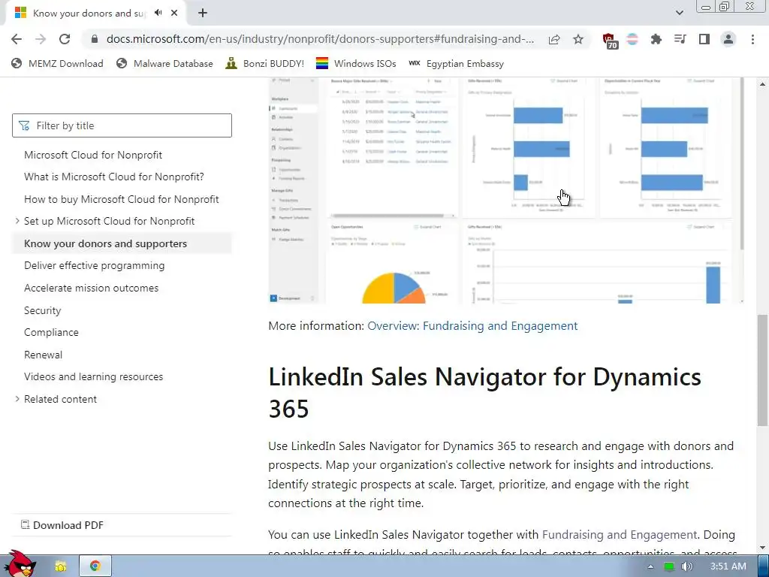This screenshot has width=769, height=577.
Task: Reload the current page
Action: 65,39
